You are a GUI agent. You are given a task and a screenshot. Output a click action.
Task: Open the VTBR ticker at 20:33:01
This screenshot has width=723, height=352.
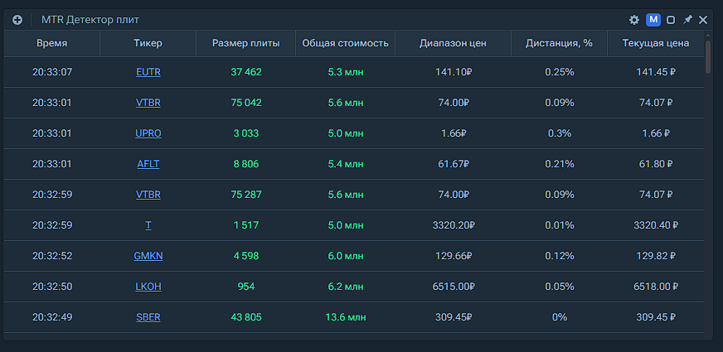coord(148,103)
